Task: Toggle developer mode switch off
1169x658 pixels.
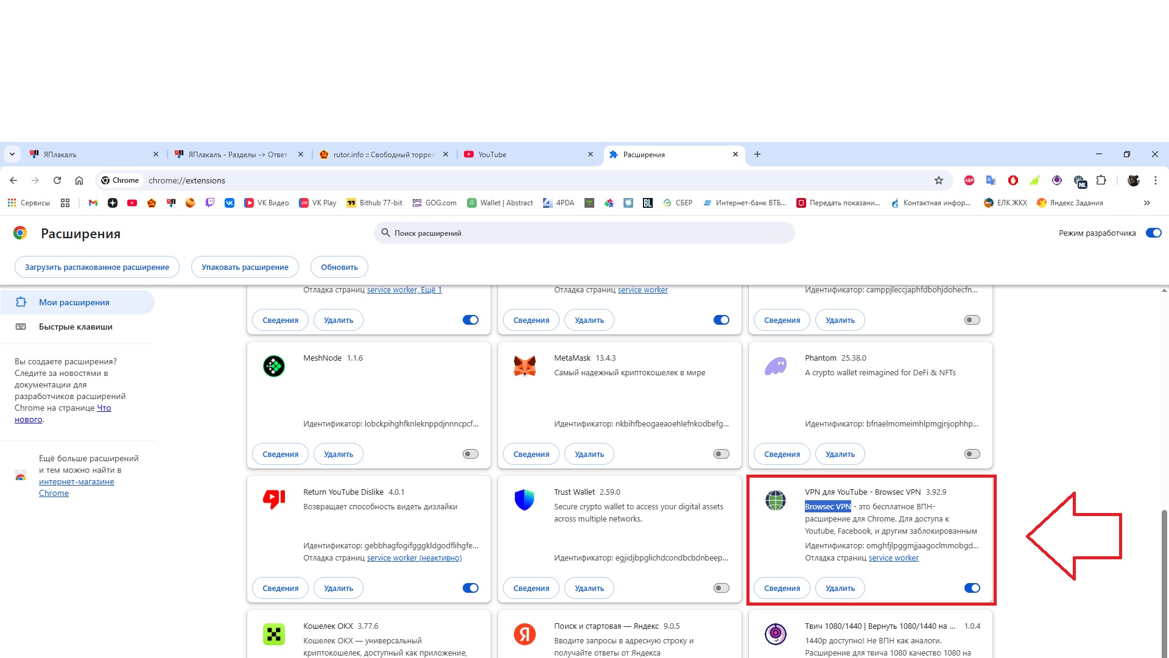Action: (1153, 233)
